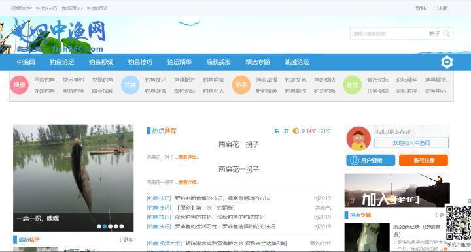Click the 用户登录 button
Viewport: 471px width, 252px height.
(x=371, y=161)
